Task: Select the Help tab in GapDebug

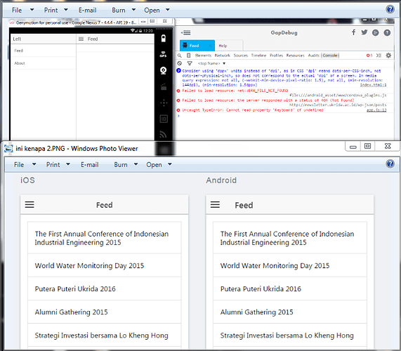Action: (223, 46)
